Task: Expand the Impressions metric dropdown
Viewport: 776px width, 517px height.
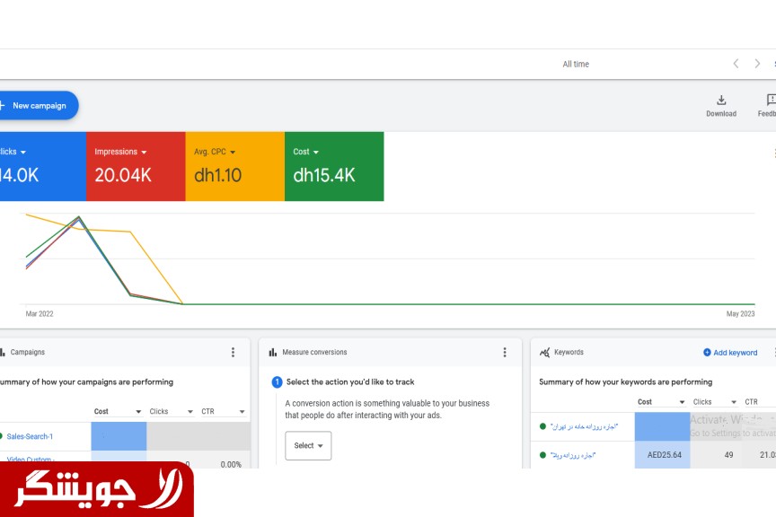Action: [144, 153]
